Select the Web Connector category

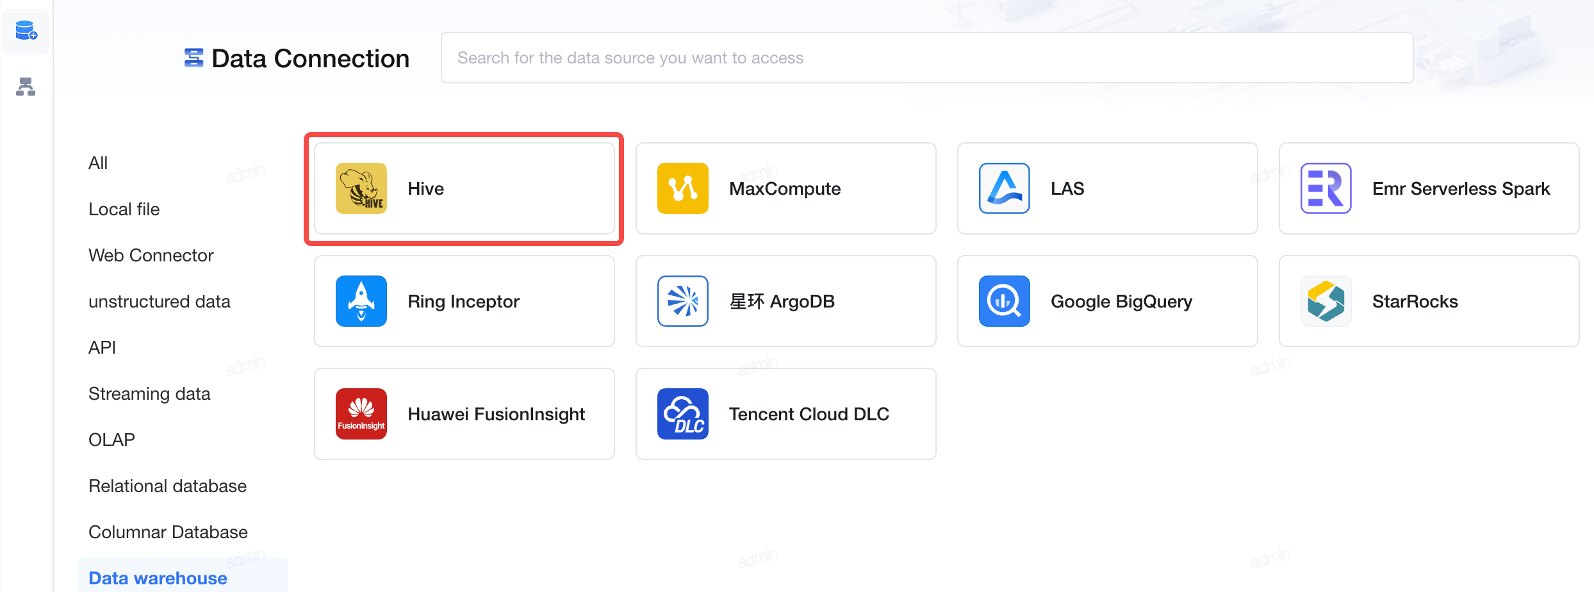click(x=151, y=255)
